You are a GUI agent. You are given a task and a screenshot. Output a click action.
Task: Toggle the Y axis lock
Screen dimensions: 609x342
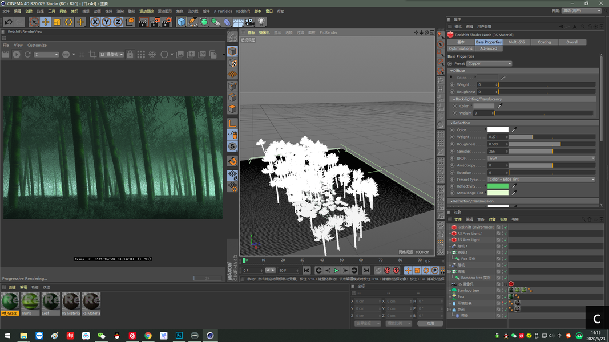(106, 22)
